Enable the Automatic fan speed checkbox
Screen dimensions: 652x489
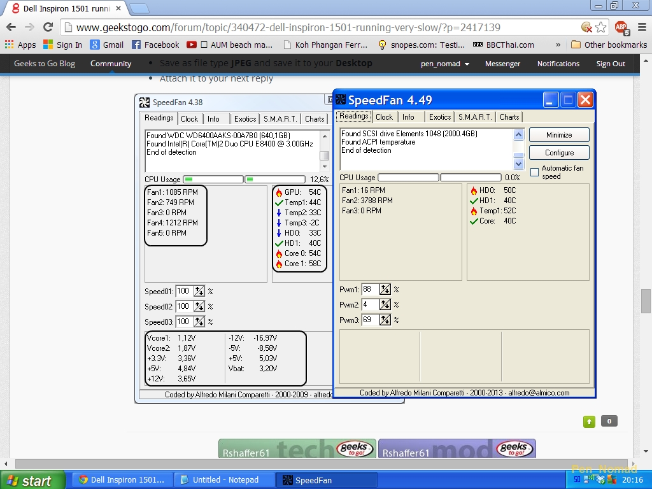coord(534,172)
